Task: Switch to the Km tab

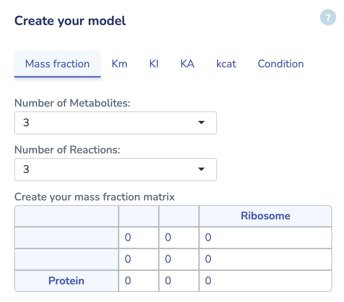Action: coord(119,64)
